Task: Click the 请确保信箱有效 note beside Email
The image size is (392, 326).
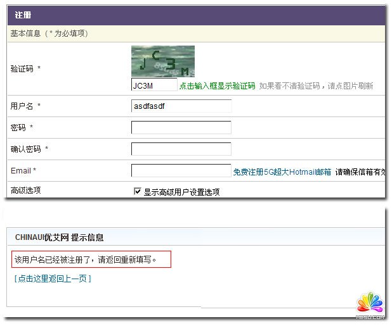Action: click(360, 172)
